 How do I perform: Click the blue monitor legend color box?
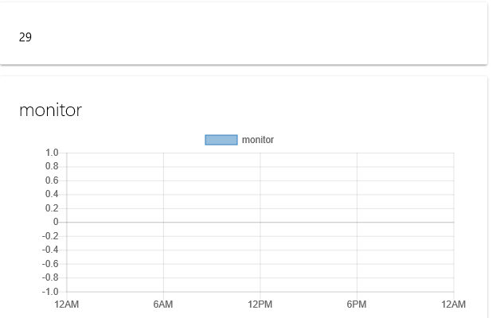point(221,140)
